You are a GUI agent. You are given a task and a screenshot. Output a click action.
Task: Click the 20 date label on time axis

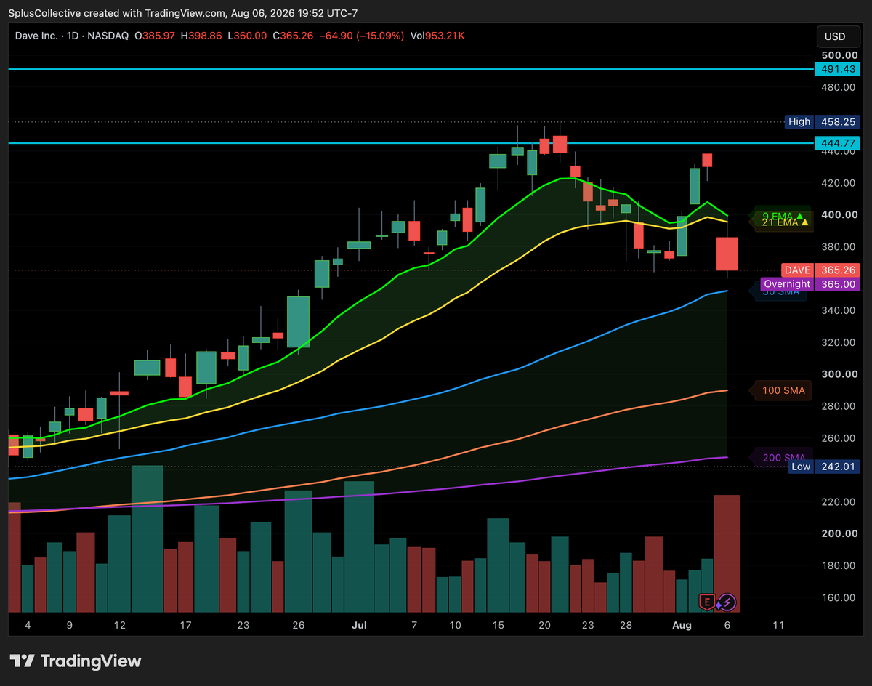(x=544, y=625)
